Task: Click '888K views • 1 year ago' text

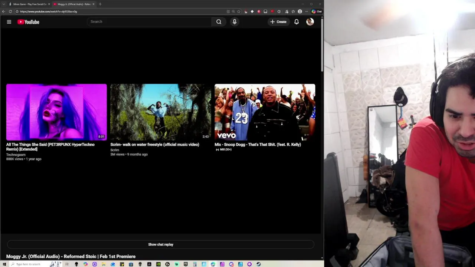Action: click(24, 159)
